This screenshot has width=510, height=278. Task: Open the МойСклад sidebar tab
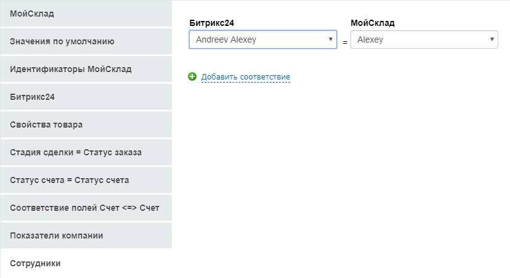[86, 14]
